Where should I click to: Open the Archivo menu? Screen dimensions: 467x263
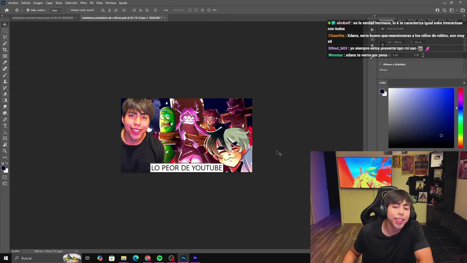click(x=13, y=3)
